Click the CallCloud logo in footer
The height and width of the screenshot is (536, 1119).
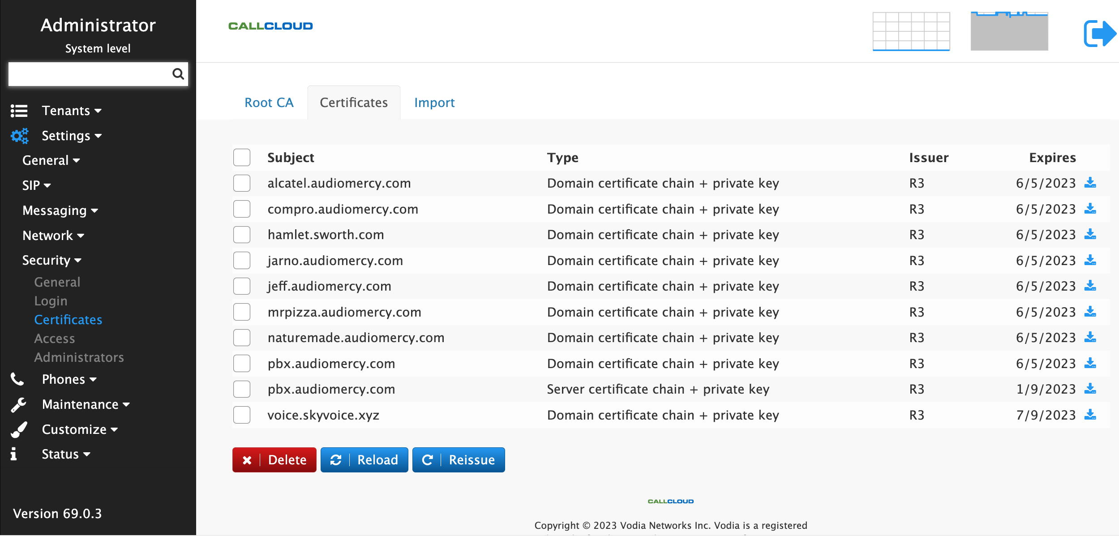671,501
